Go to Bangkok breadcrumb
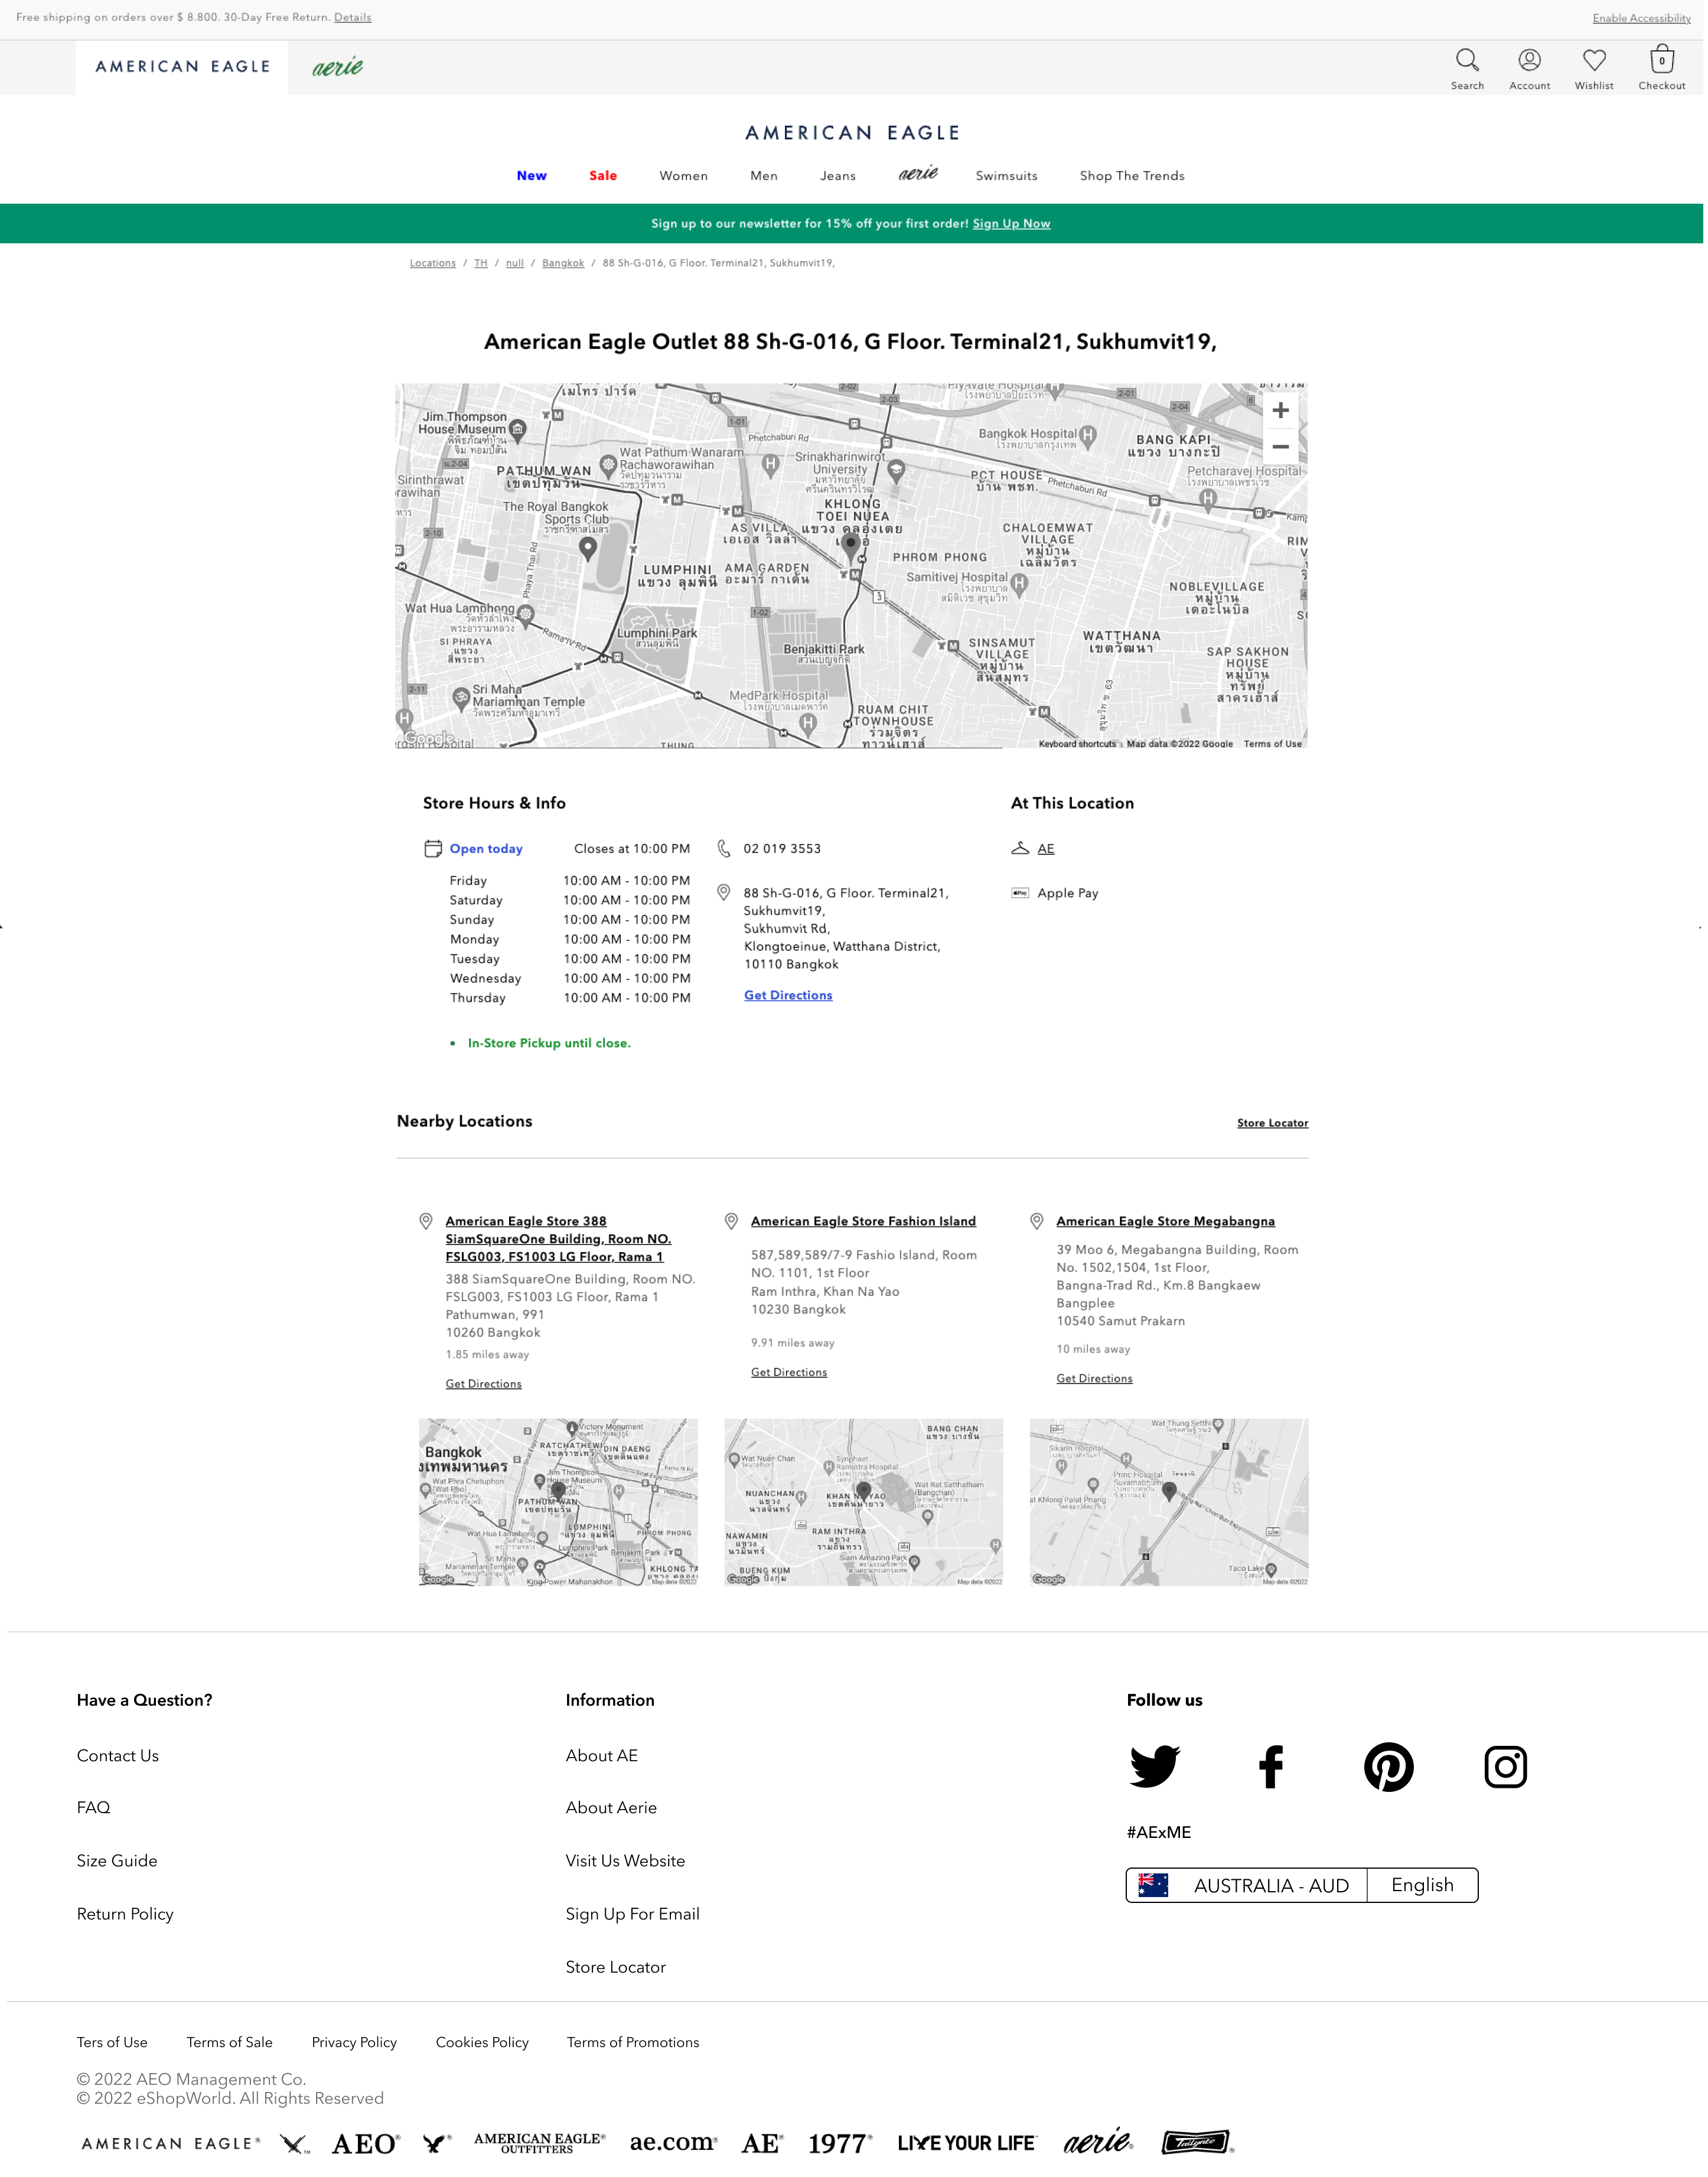1708x2177 pixels. tap(563, 263)
